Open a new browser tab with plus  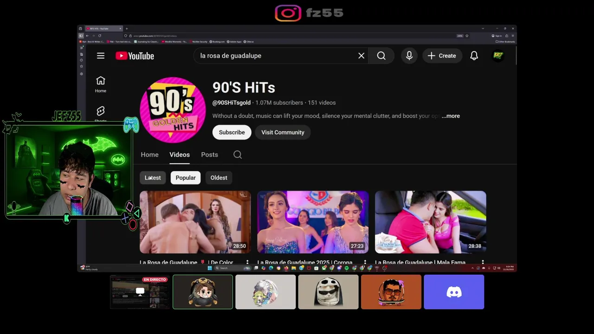127,28
